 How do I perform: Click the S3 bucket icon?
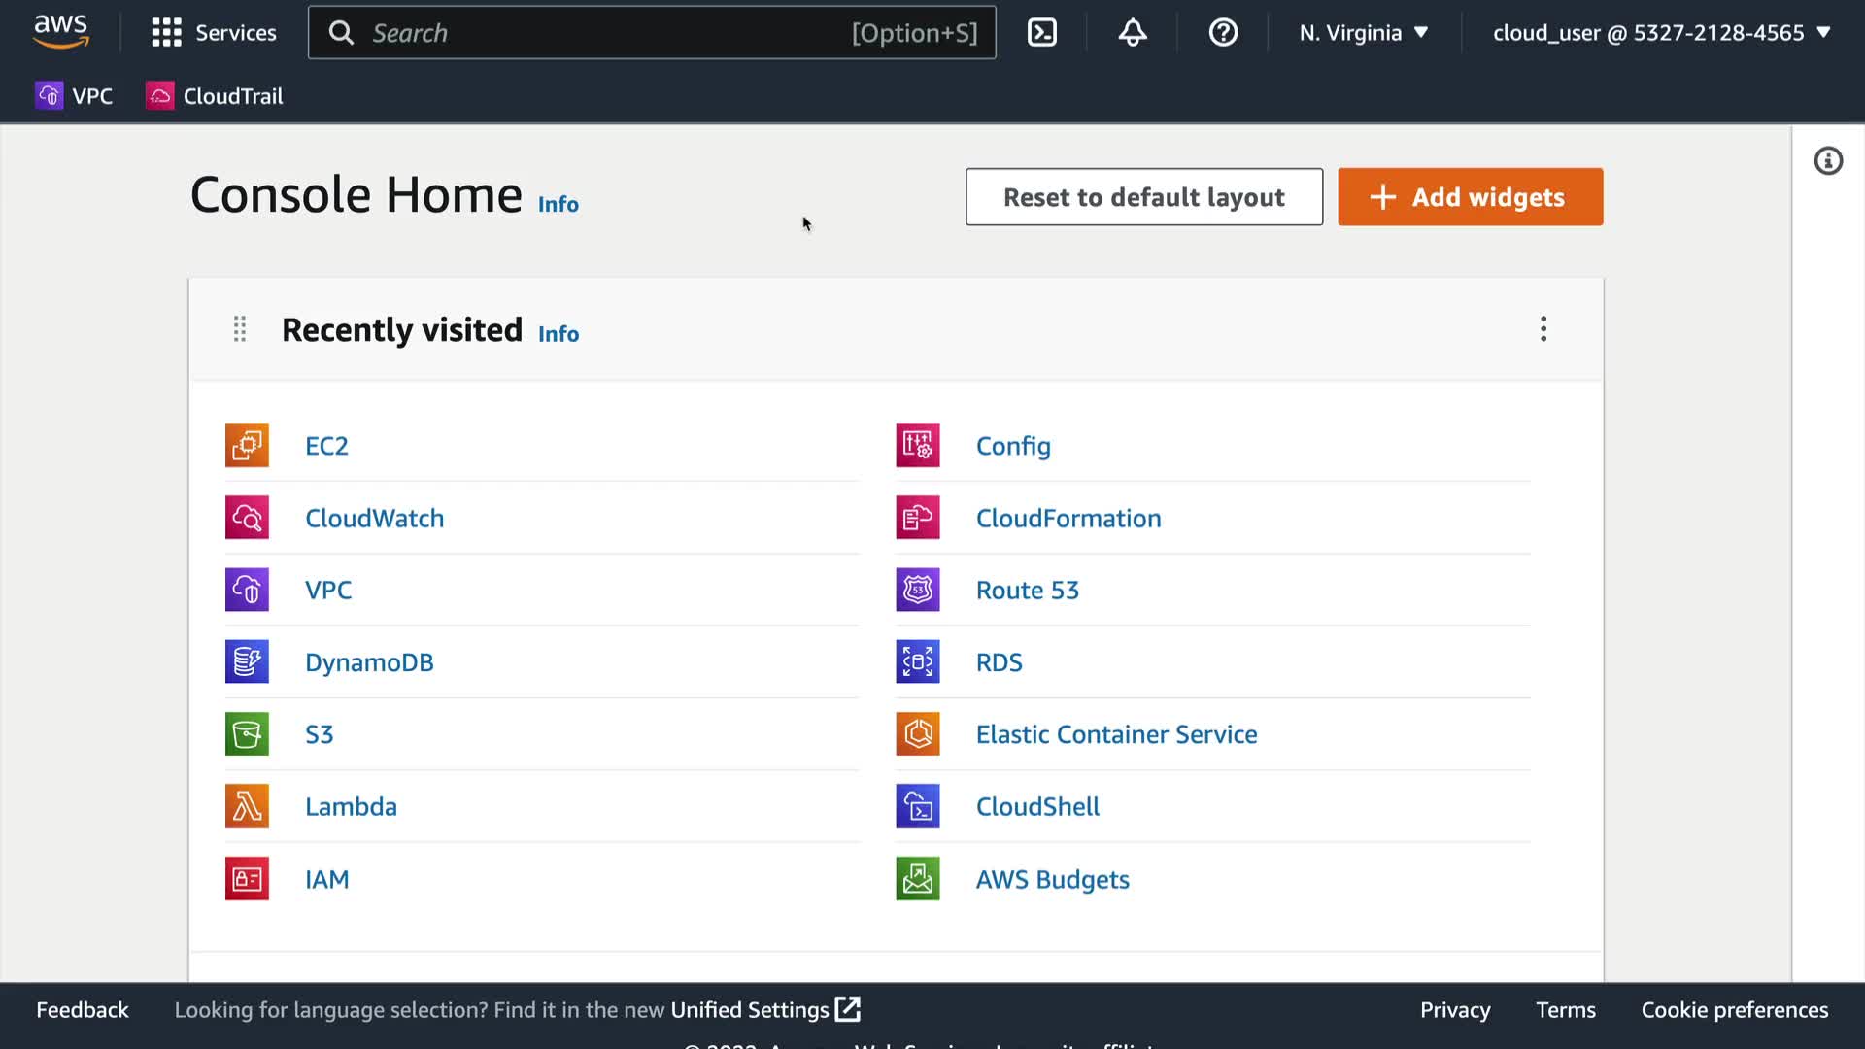point(247,734)
